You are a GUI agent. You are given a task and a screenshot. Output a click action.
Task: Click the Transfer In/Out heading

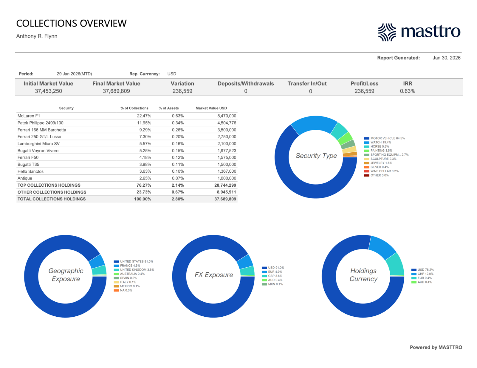point(307,84)
